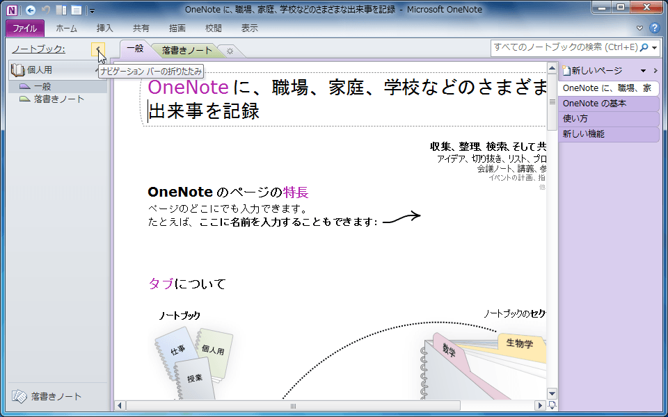
Task: Click the vertical scrollbar thumb
Action: [552, 102]
